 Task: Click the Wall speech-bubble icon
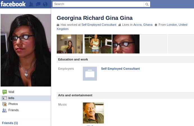pyautogui.click(x=4, y=92)
